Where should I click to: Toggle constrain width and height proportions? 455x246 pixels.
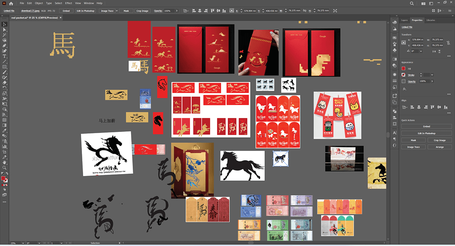[x=448, y=43]
